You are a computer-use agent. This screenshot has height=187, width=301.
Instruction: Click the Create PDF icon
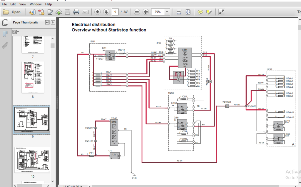pos(32,12)
